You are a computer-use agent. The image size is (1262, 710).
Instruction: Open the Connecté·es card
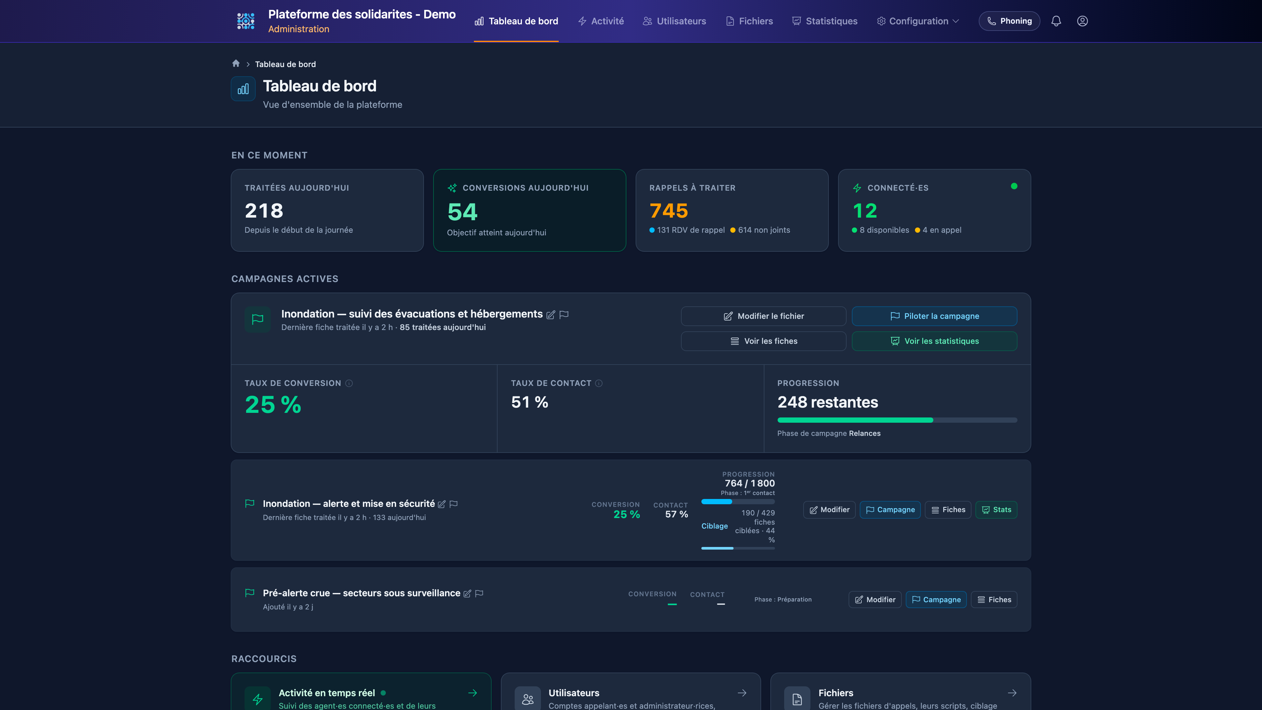[x=934, y=210]
